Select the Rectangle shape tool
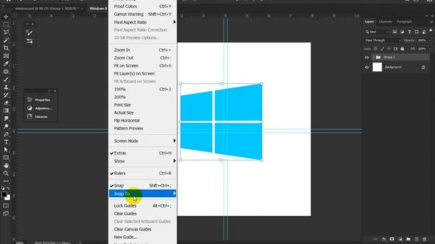The width and height of the screenshot is (435, 244). coord(6,158)
